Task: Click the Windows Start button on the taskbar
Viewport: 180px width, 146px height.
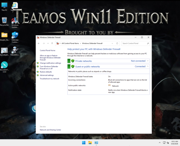Action: (x=84, y=142)
